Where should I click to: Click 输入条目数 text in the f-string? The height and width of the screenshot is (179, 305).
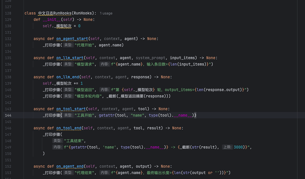pos(156,64)
